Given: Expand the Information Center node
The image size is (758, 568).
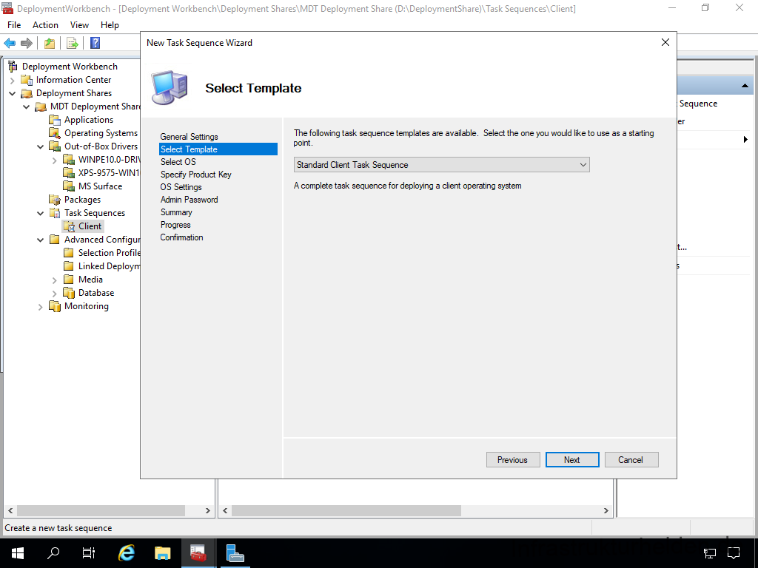Looking at the screenshot, I should pyautogui.click(x=13, y=81).
